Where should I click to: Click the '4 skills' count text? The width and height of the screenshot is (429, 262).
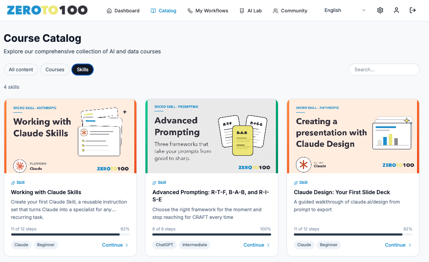tap(12, 87)
